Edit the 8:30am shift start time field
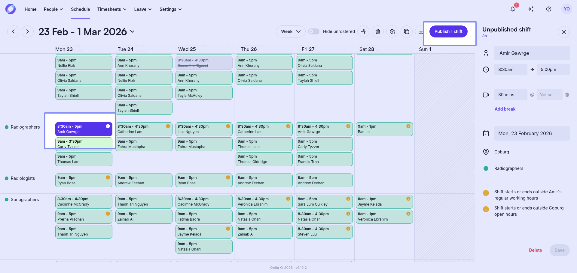This screenshot has height=273, width=577. point(511,70)
